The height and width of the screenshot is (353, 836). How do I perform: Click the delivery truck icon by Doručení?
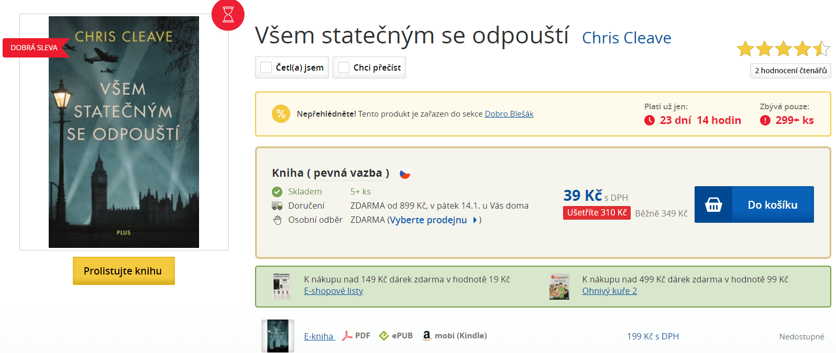pyautogui.click(x=277, y=206)
